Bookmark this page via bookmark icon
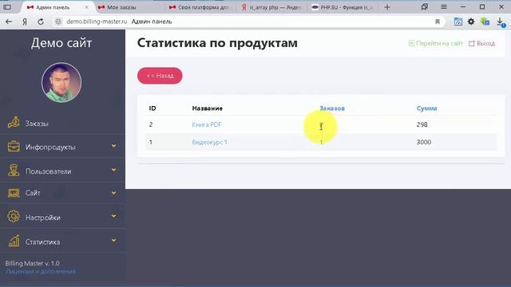Screen dimensions: 511x287 point(438,22)
